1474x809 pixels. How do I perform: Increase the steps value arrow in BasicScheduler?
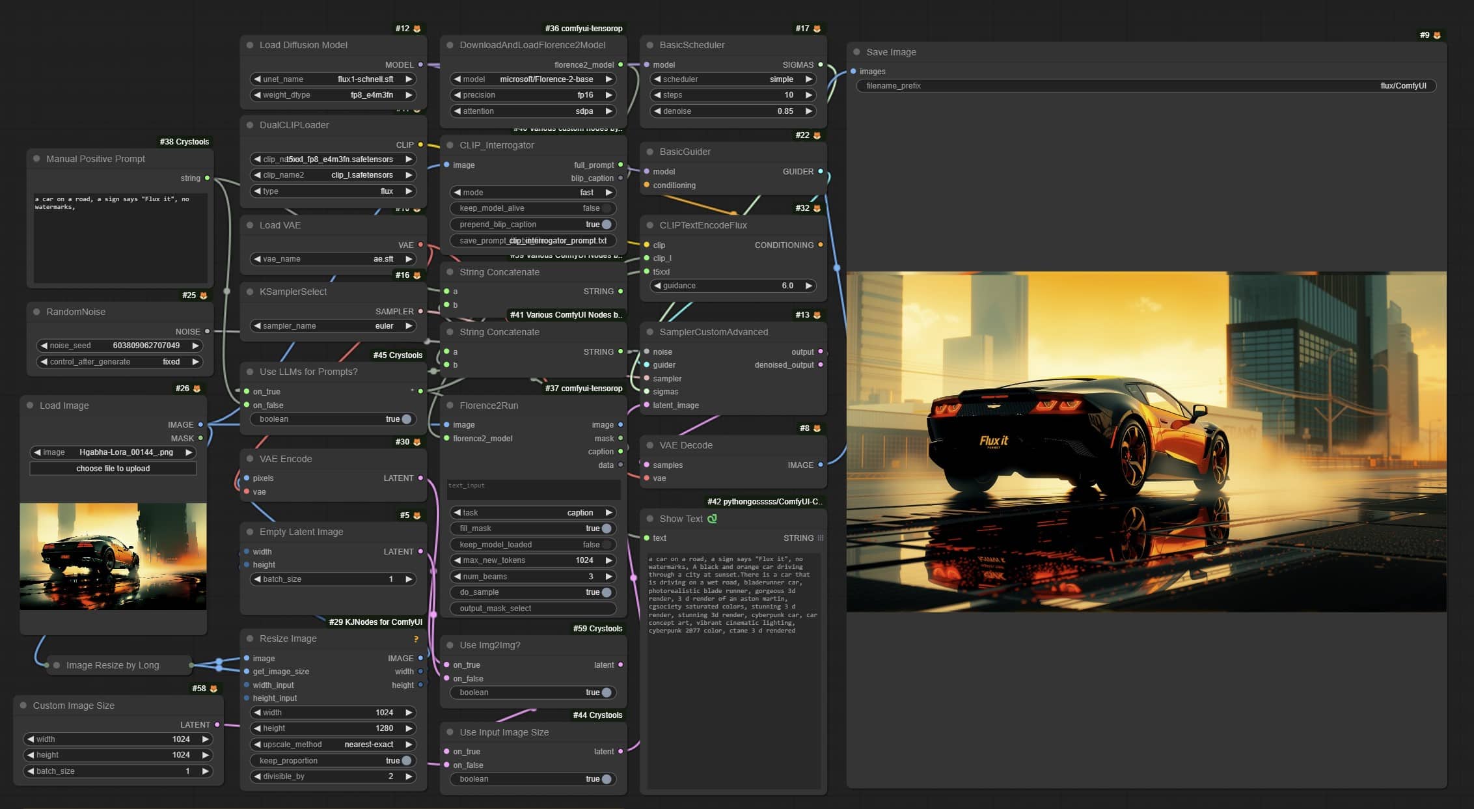click(808, 95)
